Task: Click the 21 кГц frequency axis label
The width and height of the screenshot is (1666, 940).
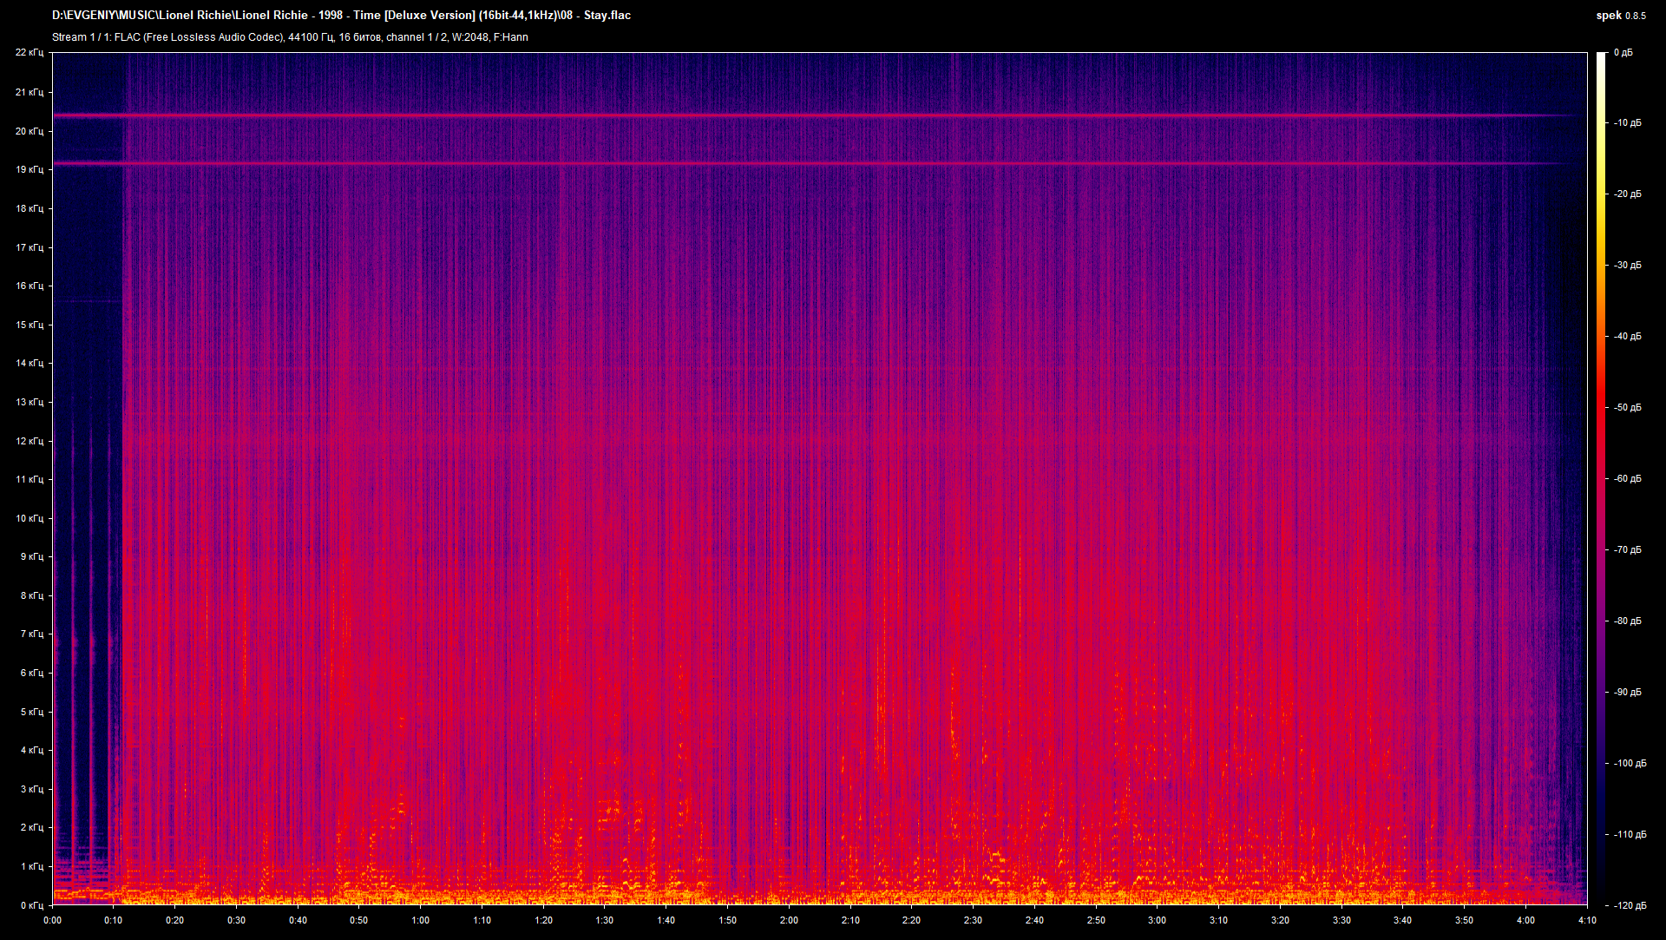Action: point(29,92)
